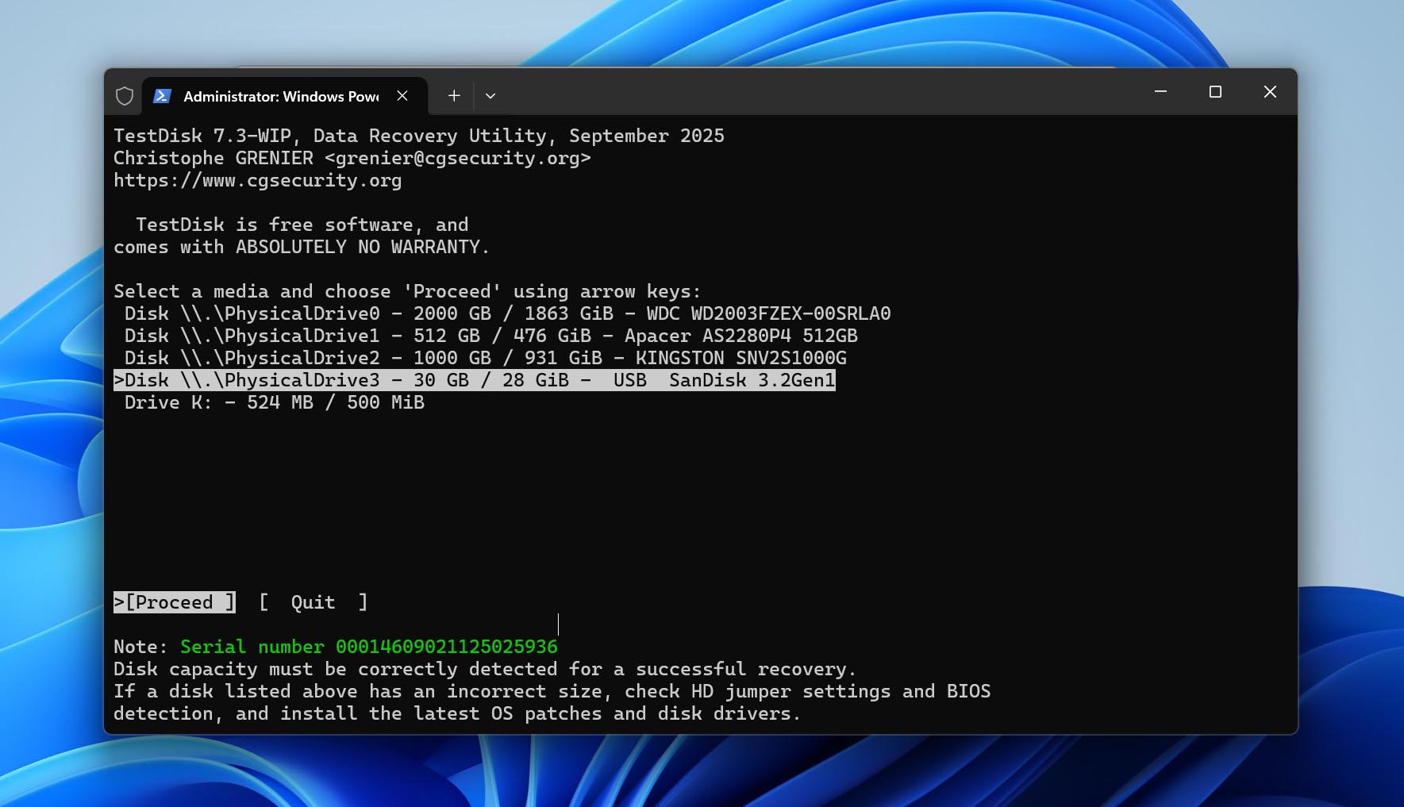Select the Administrator: Windows PowerShell tab
Screen dimensions: 1404x807
(x=285, y=96)
